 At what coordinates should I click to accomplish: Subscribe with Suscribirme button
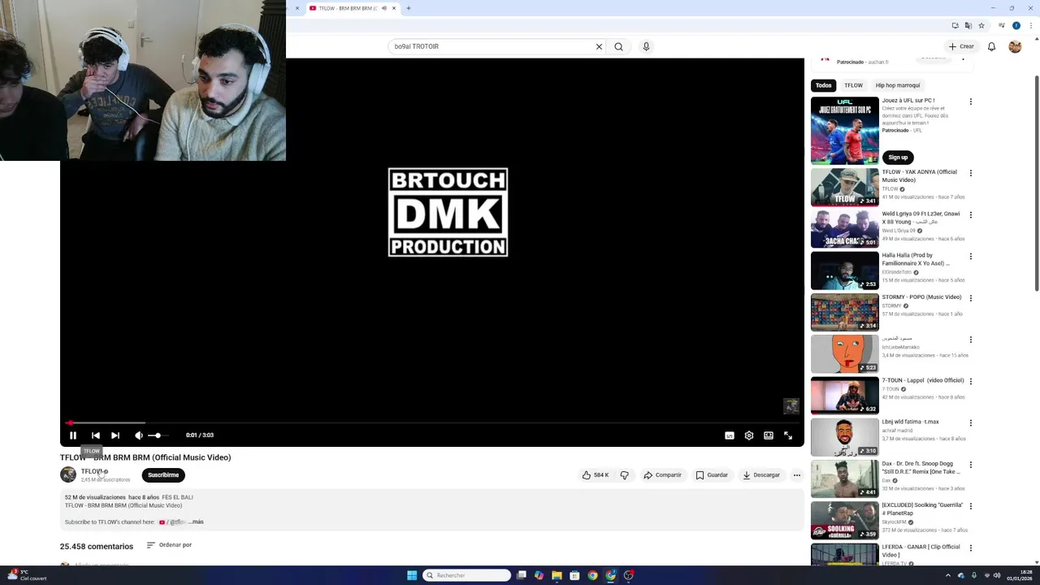tap(163, 475)
